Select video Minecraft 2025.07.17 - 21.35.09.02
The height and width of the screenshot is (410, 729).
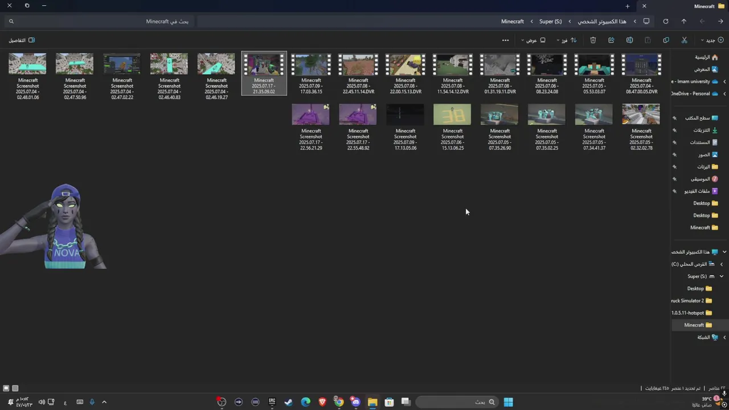pos(264,73)
